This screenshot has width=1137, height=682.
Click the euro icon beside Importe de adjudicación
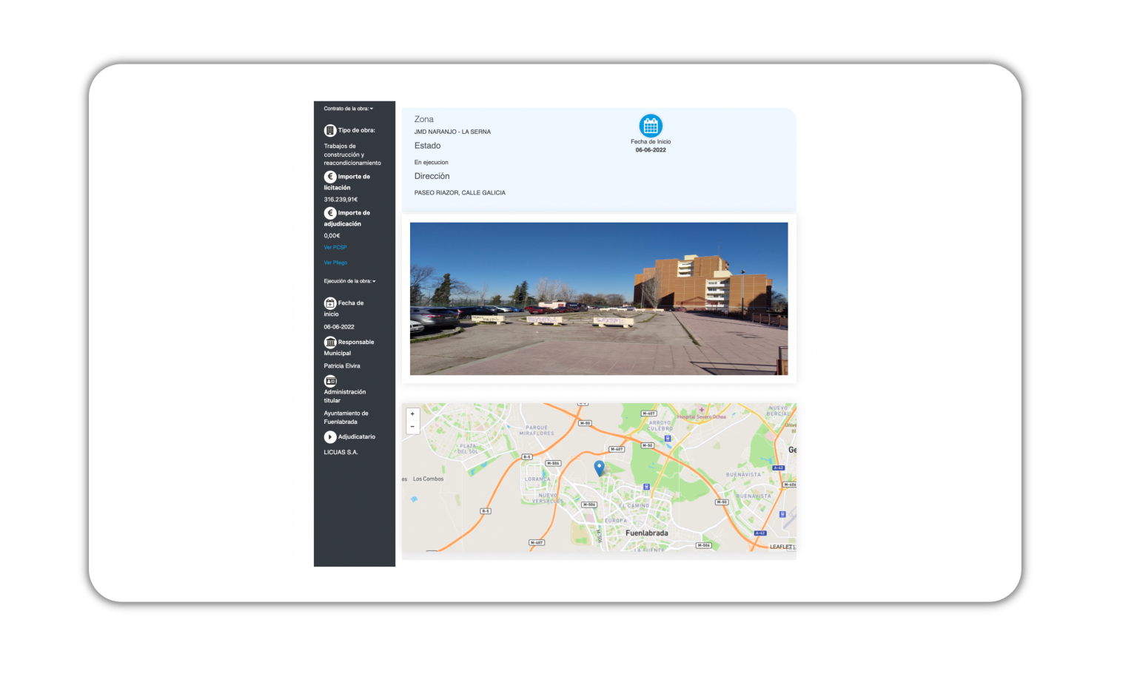tap(330, 213)
